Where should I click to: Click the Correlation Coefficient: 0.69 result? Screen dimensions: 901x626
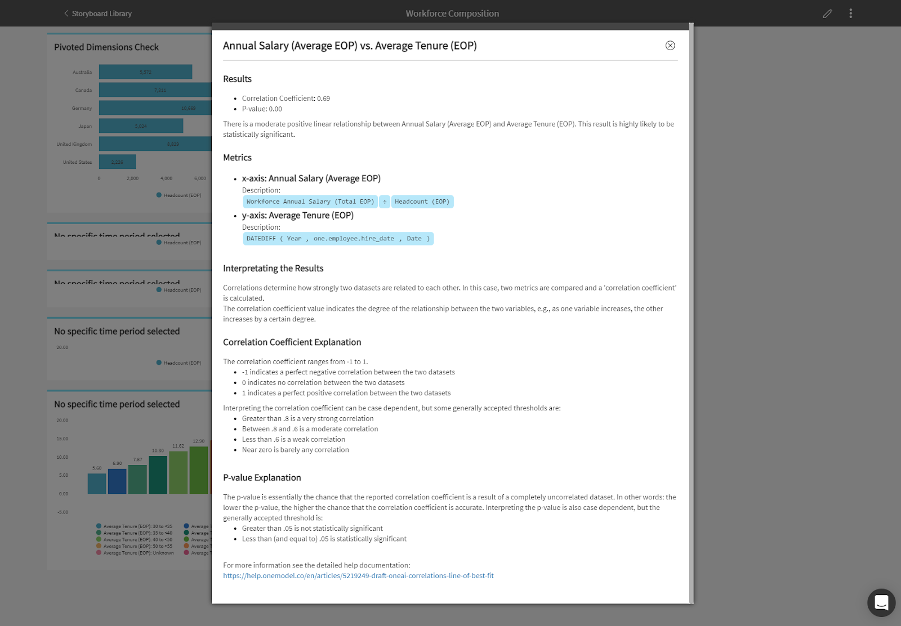(x=286, y=99)
